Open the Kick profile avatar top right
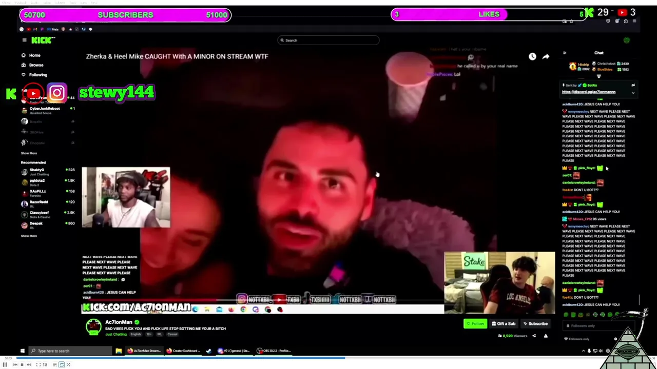 pyautogui.click(x=627, y=40)
